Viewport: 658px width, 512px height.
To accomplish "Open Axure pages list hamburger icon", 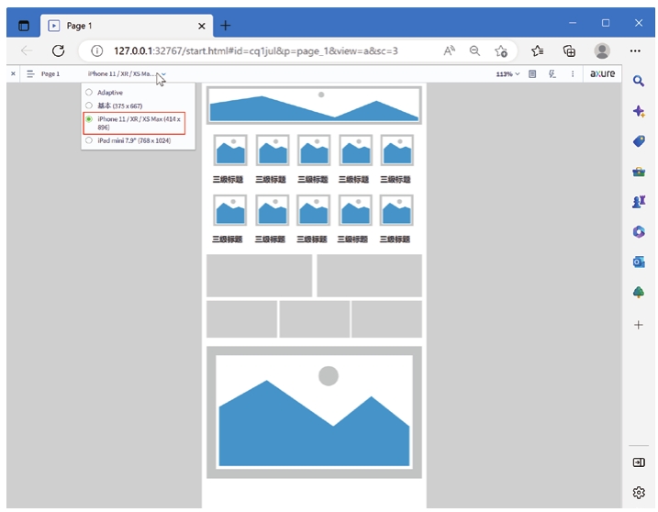I will coord(30,73).
